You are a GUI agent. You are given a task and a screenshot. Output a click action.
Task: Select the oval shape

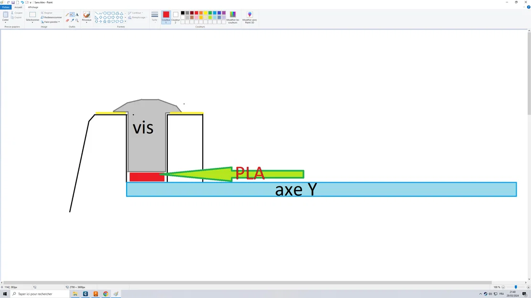pos(105,13)
